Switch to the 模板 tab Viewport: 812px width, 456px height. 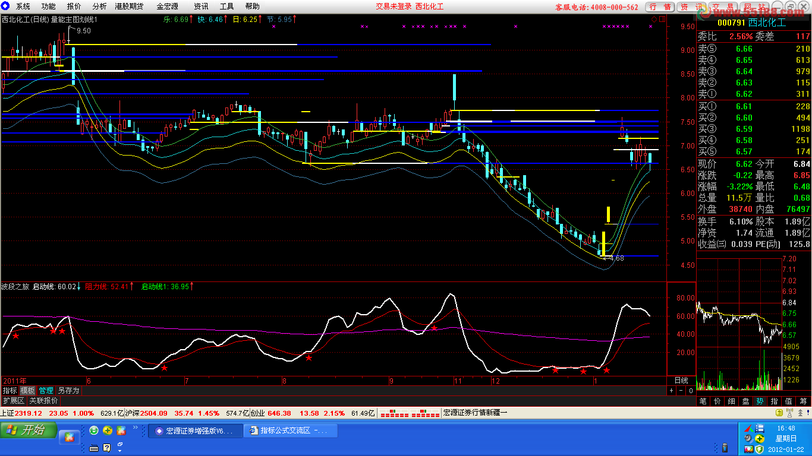pos(27,391)
